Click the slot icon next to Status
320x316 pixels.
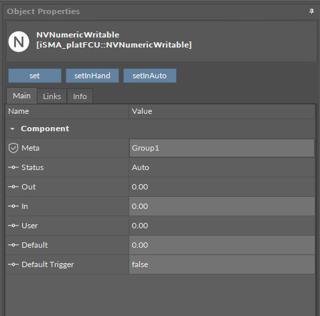pyautogui.click(x=13, y=167)
